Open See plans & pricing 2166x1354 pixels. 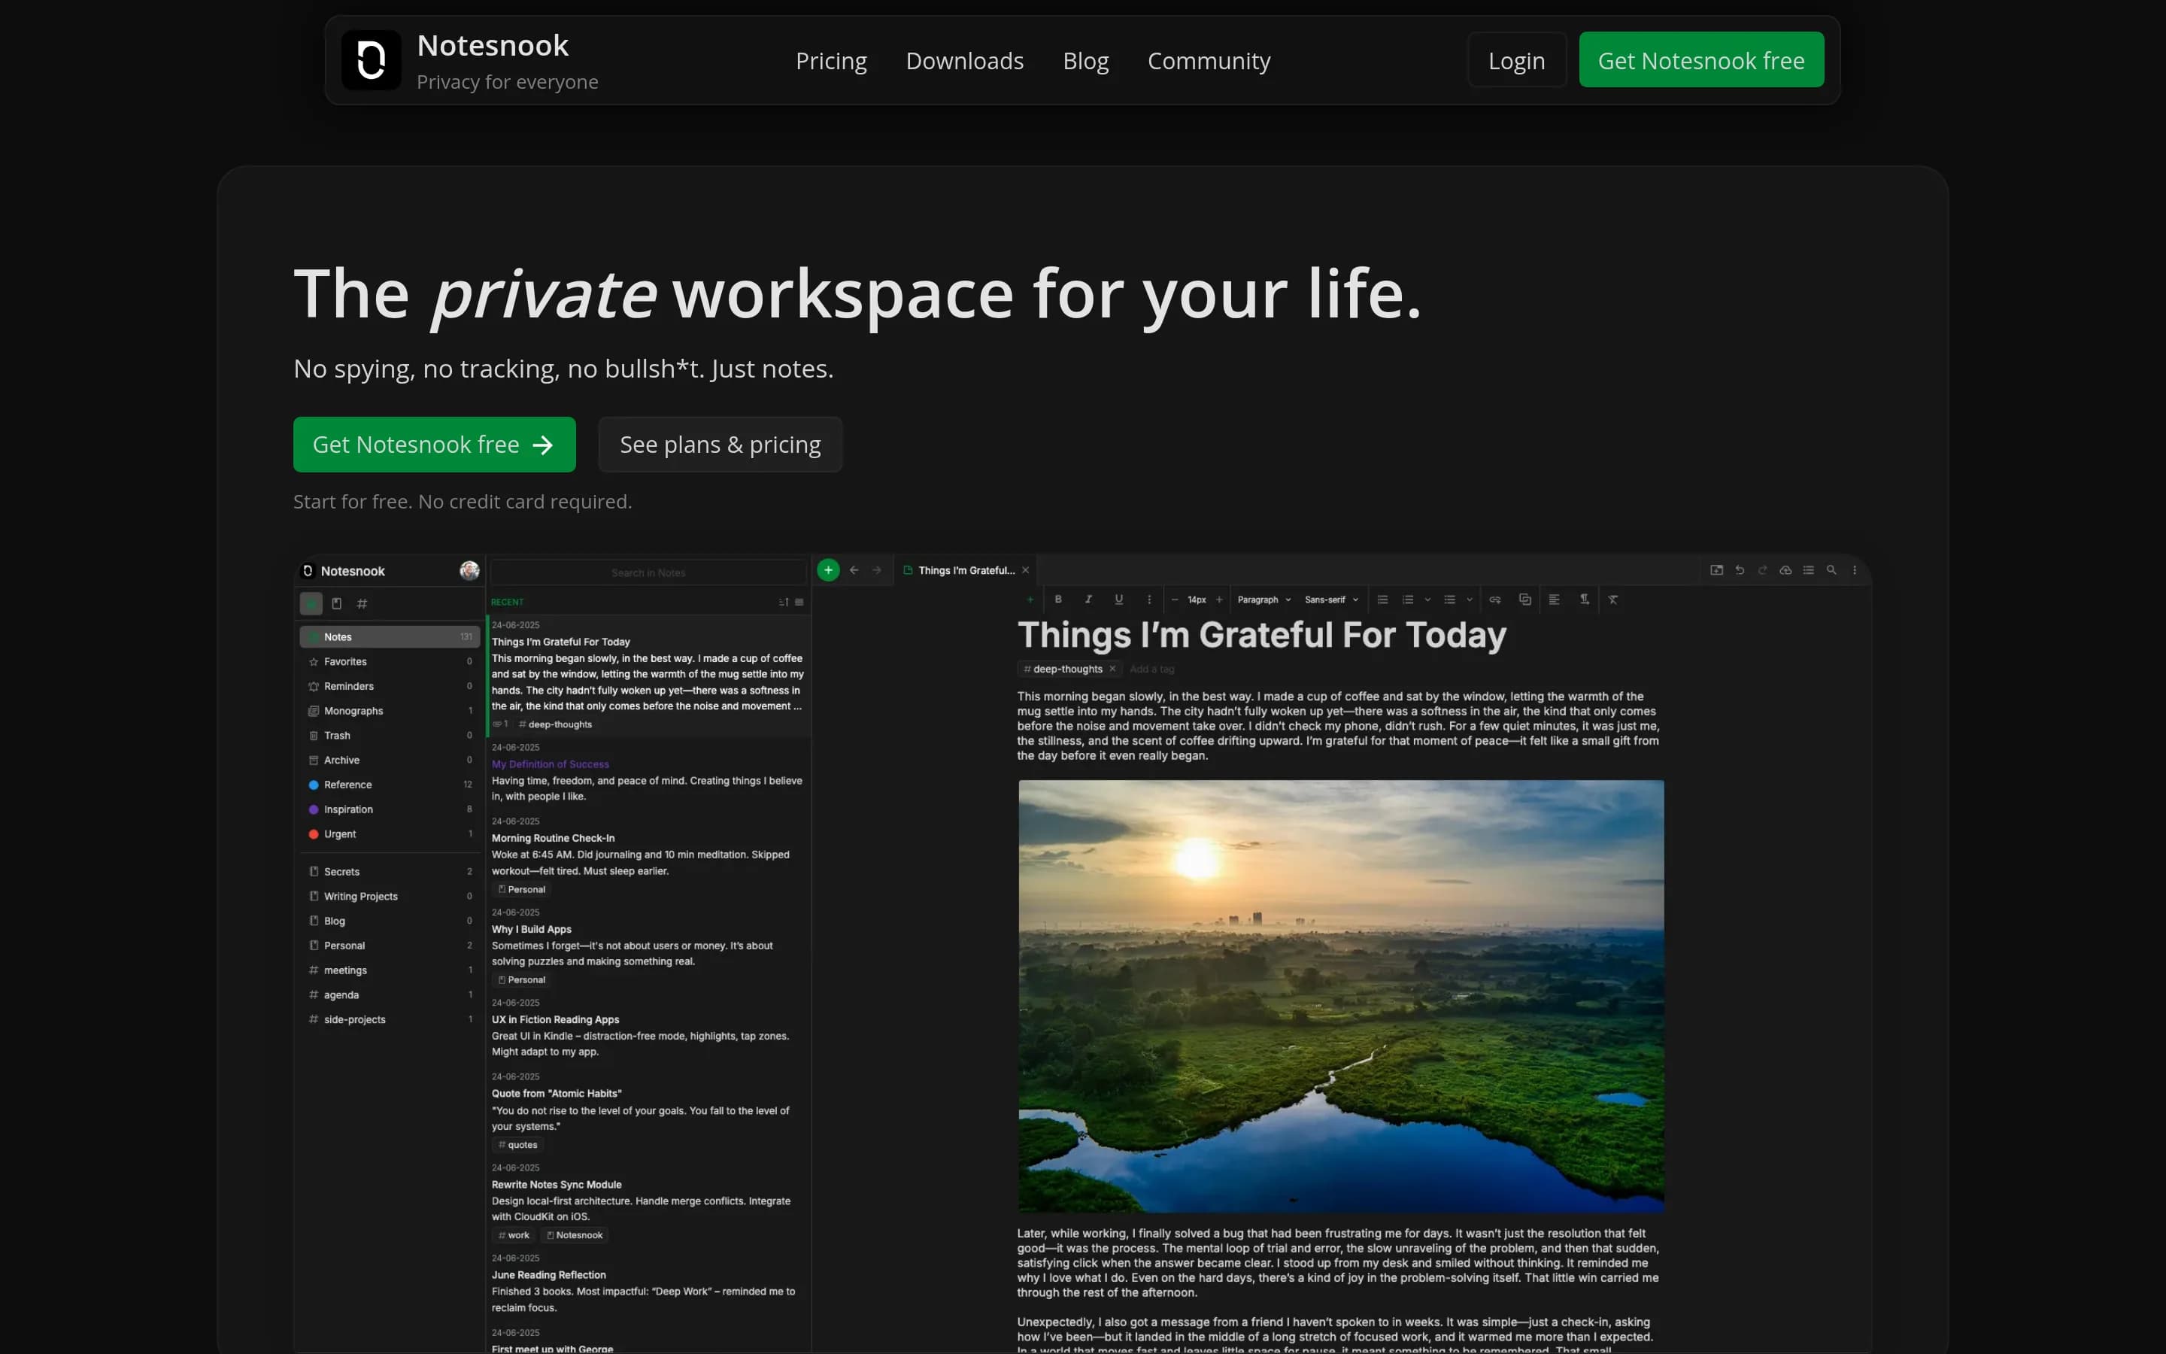pos(720,444)
